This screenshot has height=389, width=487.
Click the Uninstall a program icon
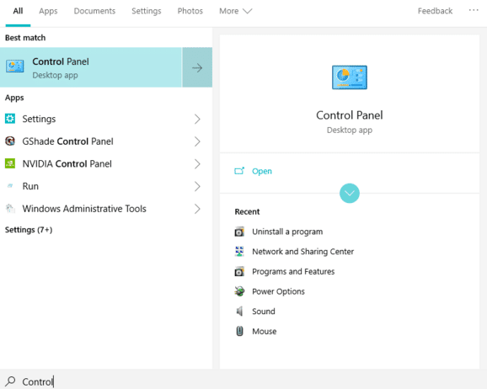pyautogui.click(x=239, y=232)
